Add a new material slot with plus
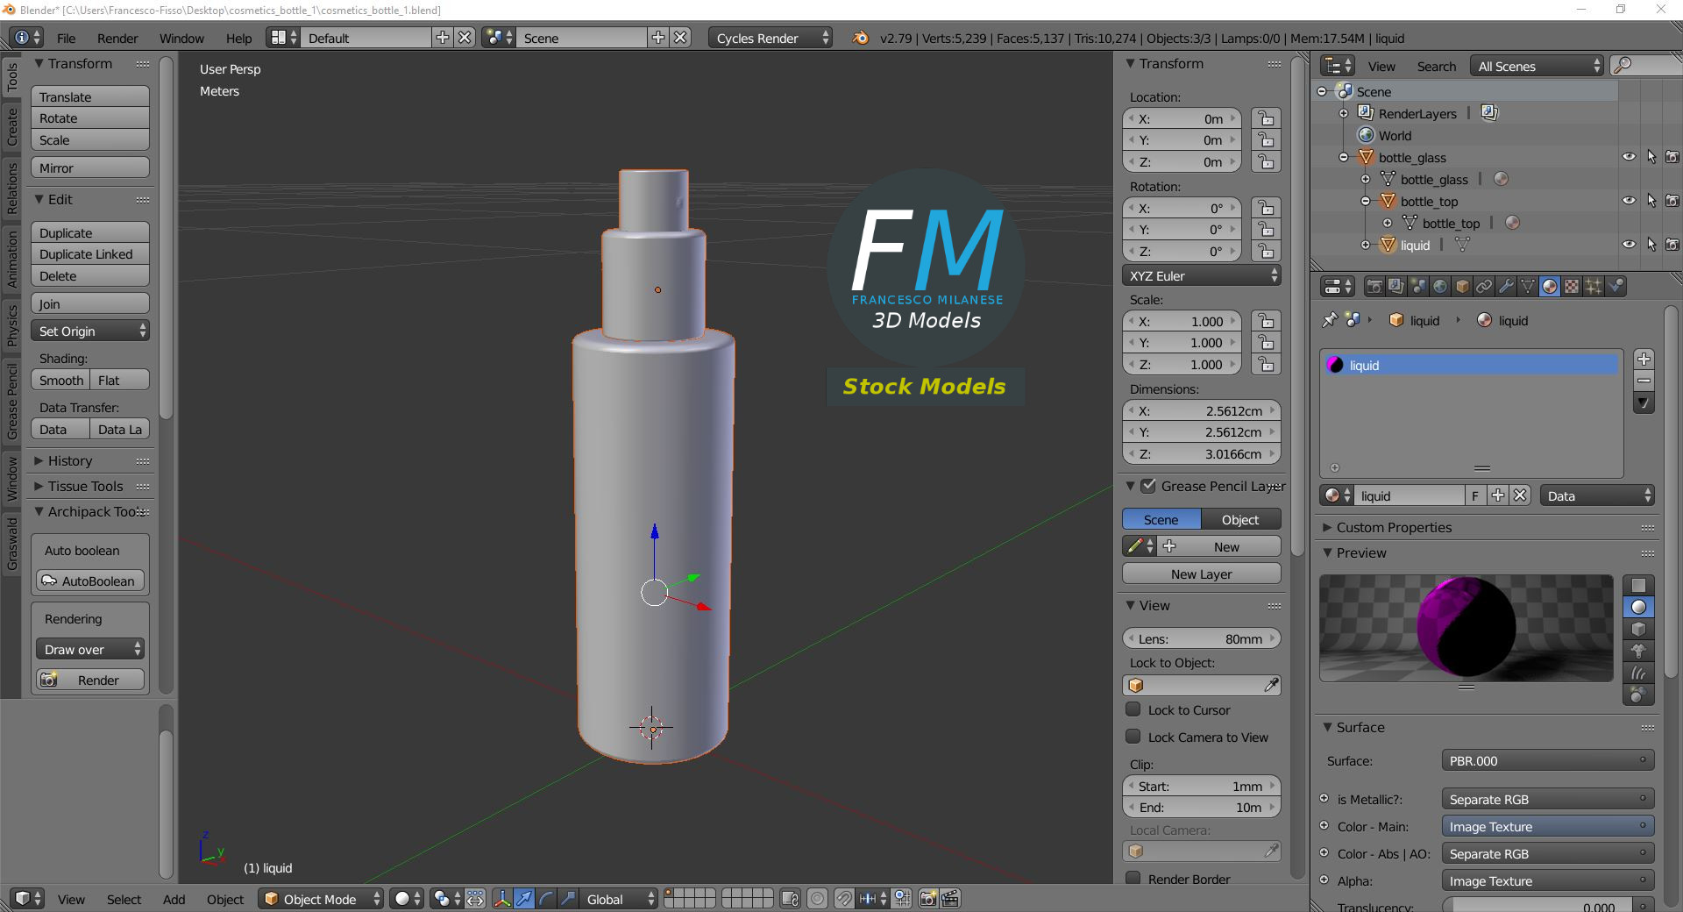 1644,359
